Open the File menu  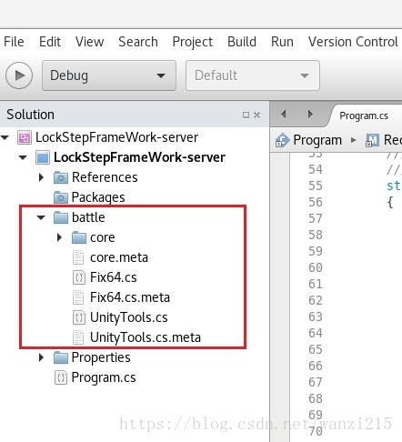click(x=14, y=42)
